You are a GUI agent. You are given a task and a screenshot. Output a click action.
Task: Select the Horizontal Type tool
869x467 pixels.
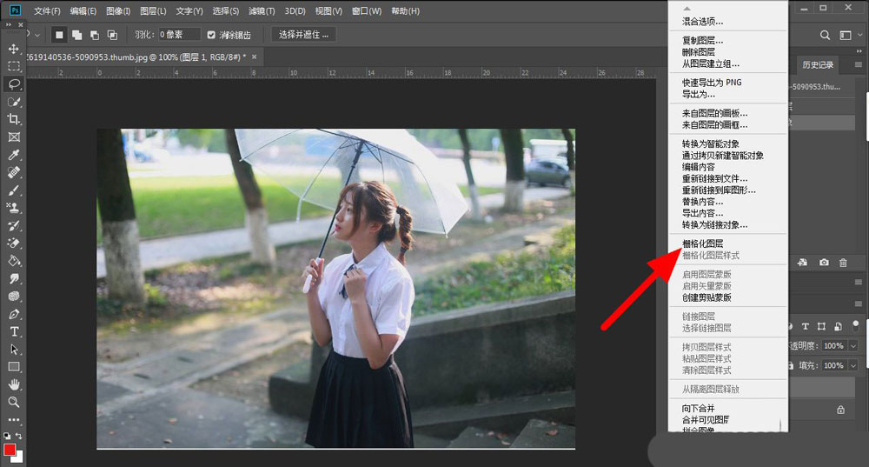coord(14,331)
